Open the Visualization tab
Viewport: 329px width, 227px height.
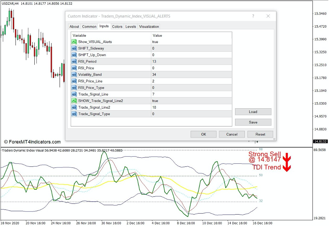[149, 27]
